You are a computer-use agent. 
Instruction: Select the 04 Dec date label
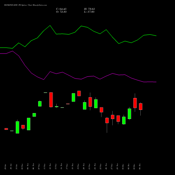[140, 167]
